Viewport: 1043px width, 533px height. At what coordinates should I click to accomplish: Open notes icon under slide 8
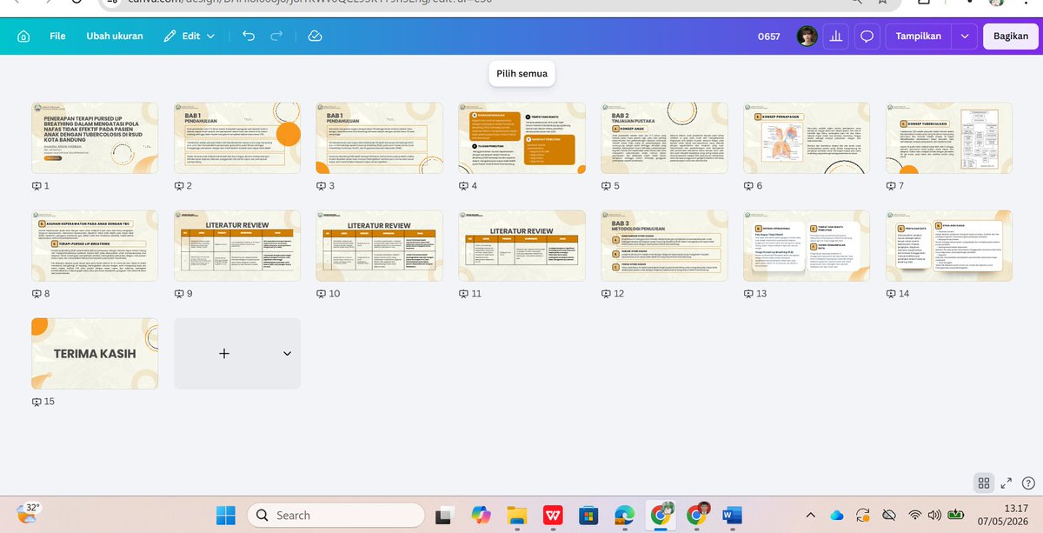coord(37,294)
